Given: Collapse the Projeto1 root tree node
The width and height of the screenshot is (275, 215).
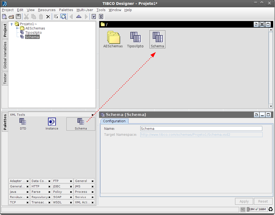Looking at the screenshot, I should pyautogui.click(x=12, y=24).
